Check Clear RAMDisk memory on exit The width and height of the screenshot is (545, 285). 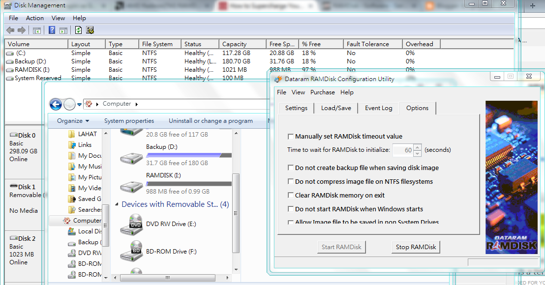[x=291, y=195]
